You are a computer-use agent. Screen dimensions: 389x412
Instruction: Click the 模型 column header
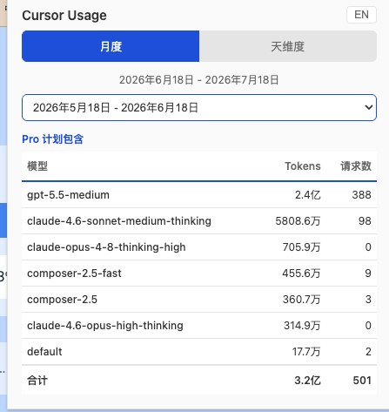[x=37, y=166]
